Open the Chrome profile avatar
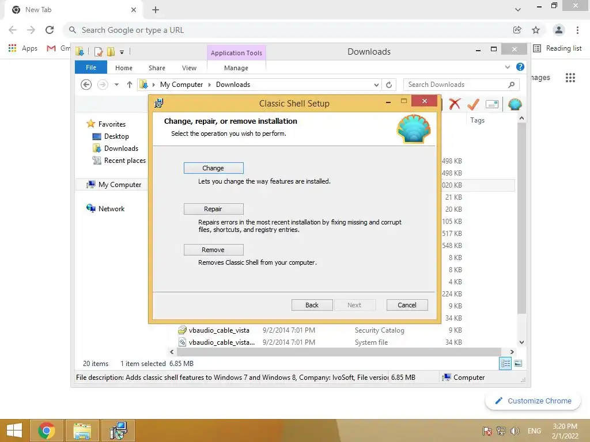Screen dimensions: 590x442 [x=559, y=30]
